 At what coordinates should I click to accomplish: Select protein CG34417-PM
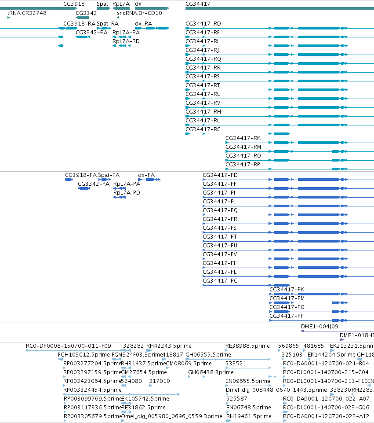click(287, 298)
